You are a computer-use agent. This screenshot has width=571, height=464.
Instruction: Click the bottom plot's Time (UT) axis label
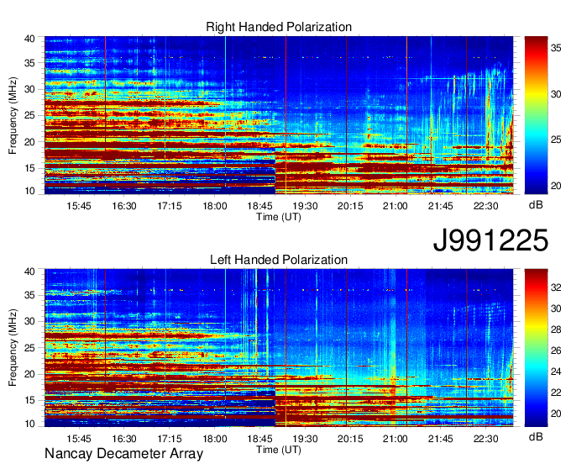coord(279,450)
